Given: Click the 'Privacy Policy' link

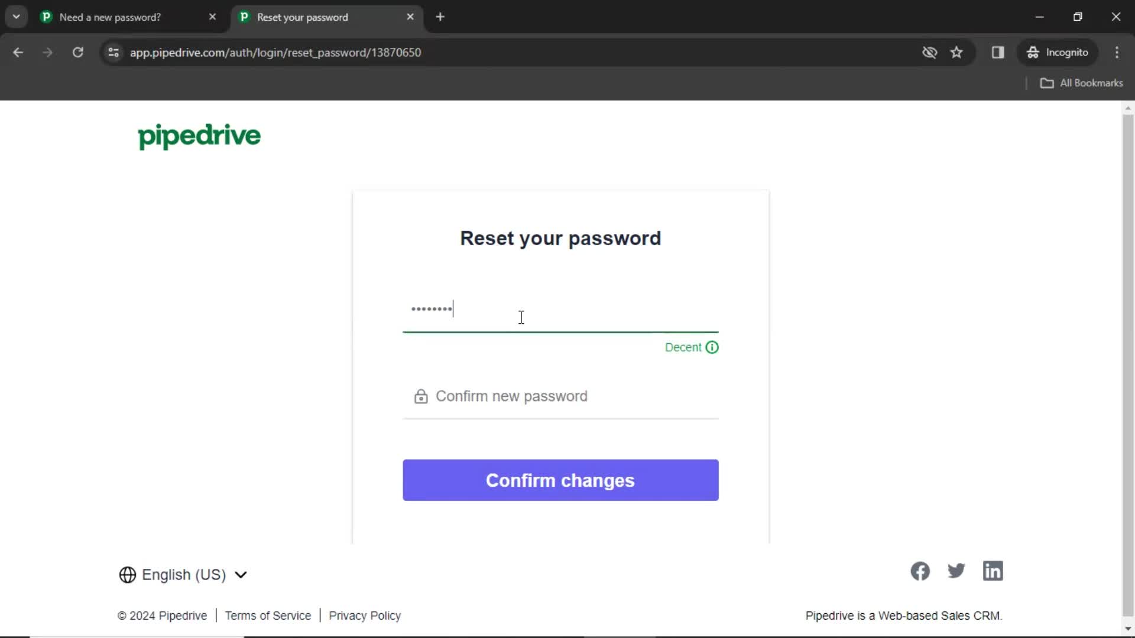Looking at the screenshot, I should [x=365, y=616].
